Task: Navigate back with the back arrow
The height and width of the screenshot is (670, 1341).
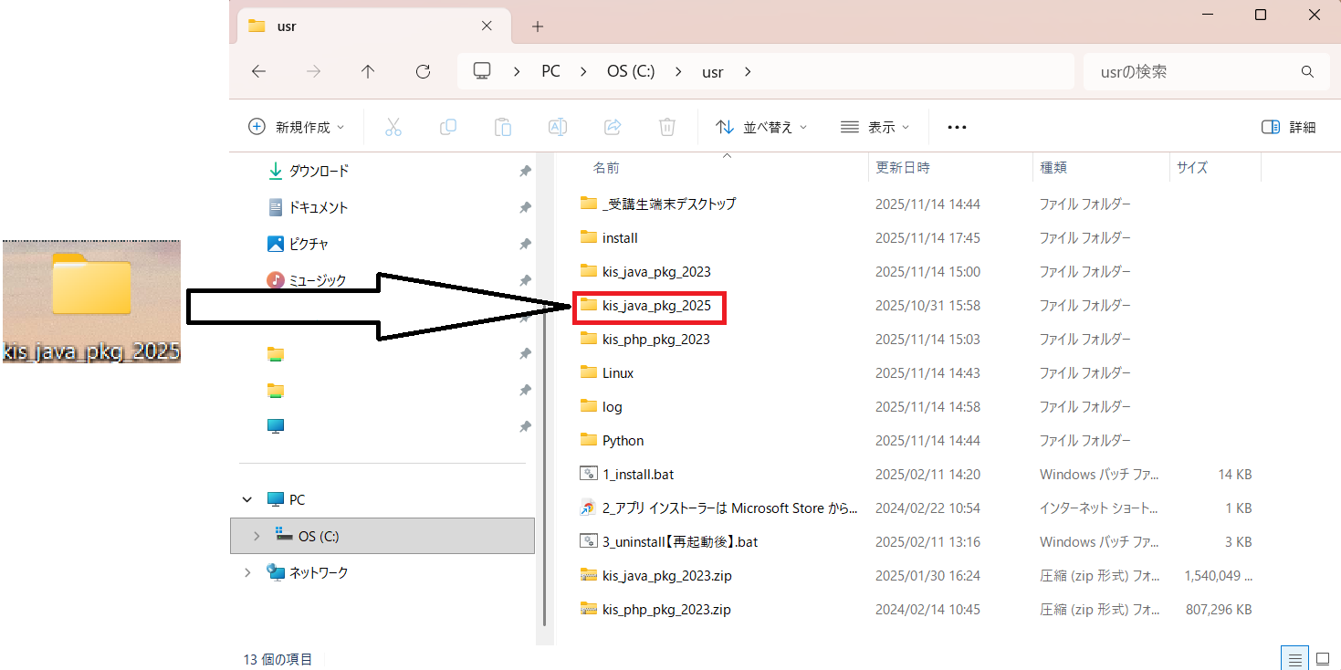Action: pyautogui.click(x=258, y=72)
